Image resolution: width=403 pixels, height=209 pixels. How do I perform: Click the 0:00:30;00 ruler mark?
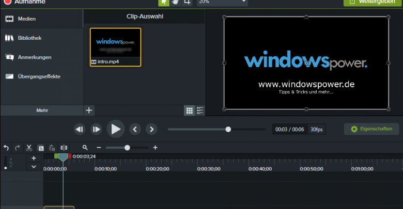(x=209, y=169)
